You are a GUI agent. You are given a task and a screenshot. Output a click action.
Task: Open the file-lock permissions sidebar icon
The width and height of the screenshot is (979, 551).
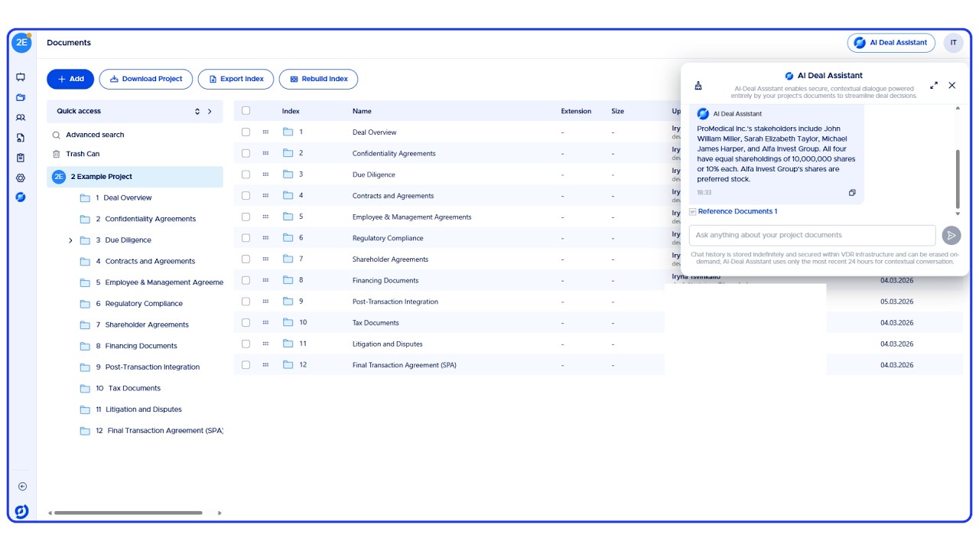pyautogui.click(x=21, y=138)
